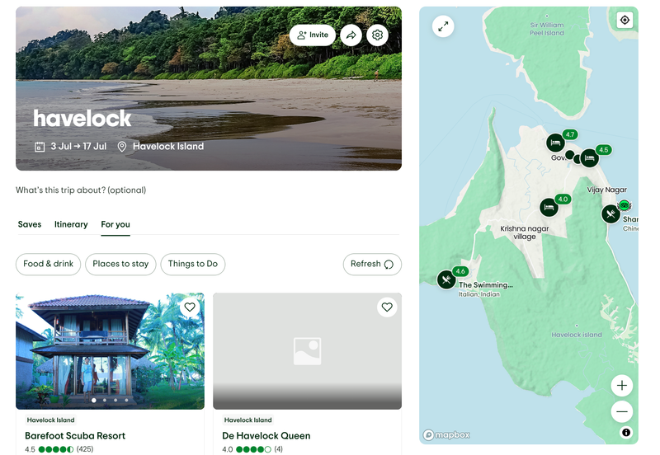
Task: Select restaurant marker near Vijay Nagar
Action: 610,214
